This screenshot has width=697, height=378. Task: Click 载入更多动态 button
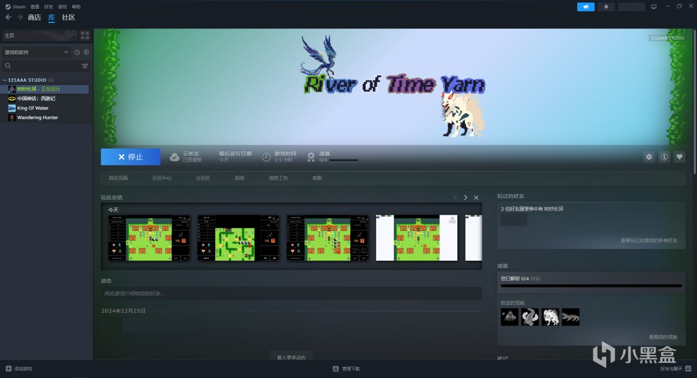pyautogui.click(x=291, y=357)
